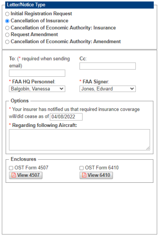Viewport: 159px width, 236px height.
Task: Click the Regarding following Aircraft text area
Action: (x=79, y=140)
